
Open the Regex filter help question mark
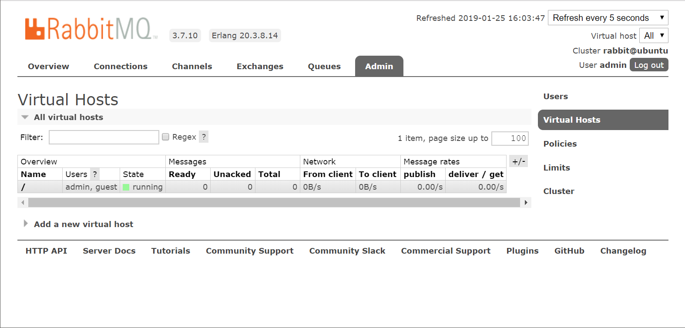tap(204, 137)
